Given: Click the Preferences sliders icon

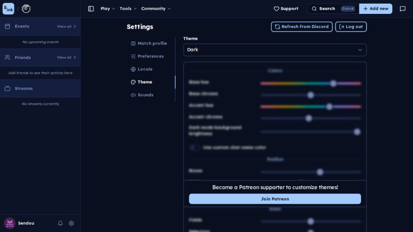Looking at the screenshot, I should pyautogui.click(x=133, y=56).
